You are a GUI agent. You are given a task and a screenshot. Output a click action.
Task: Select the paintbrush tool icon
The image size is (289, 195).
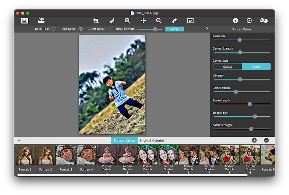click(112, 21)
